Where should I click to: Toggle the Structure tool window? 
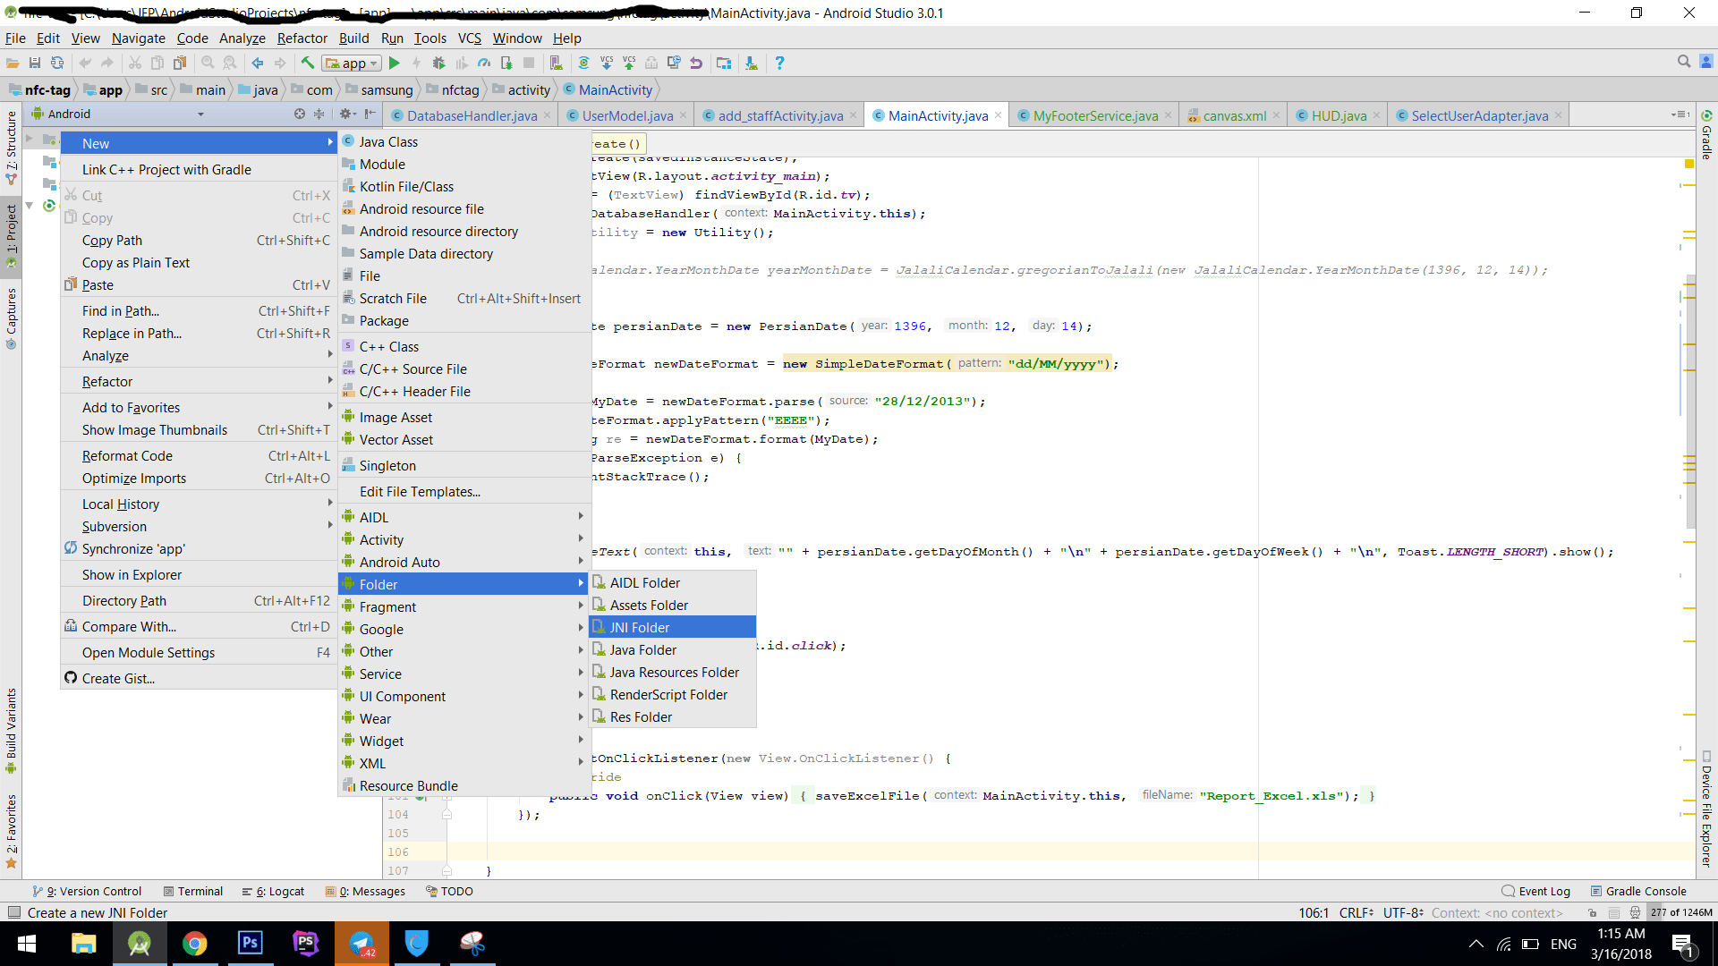11,148
